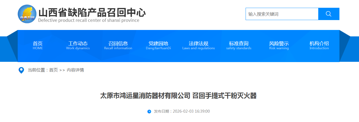Click the blue location pin icon
This screenshot has height=122, width=359.
click(x=21, y=70)
